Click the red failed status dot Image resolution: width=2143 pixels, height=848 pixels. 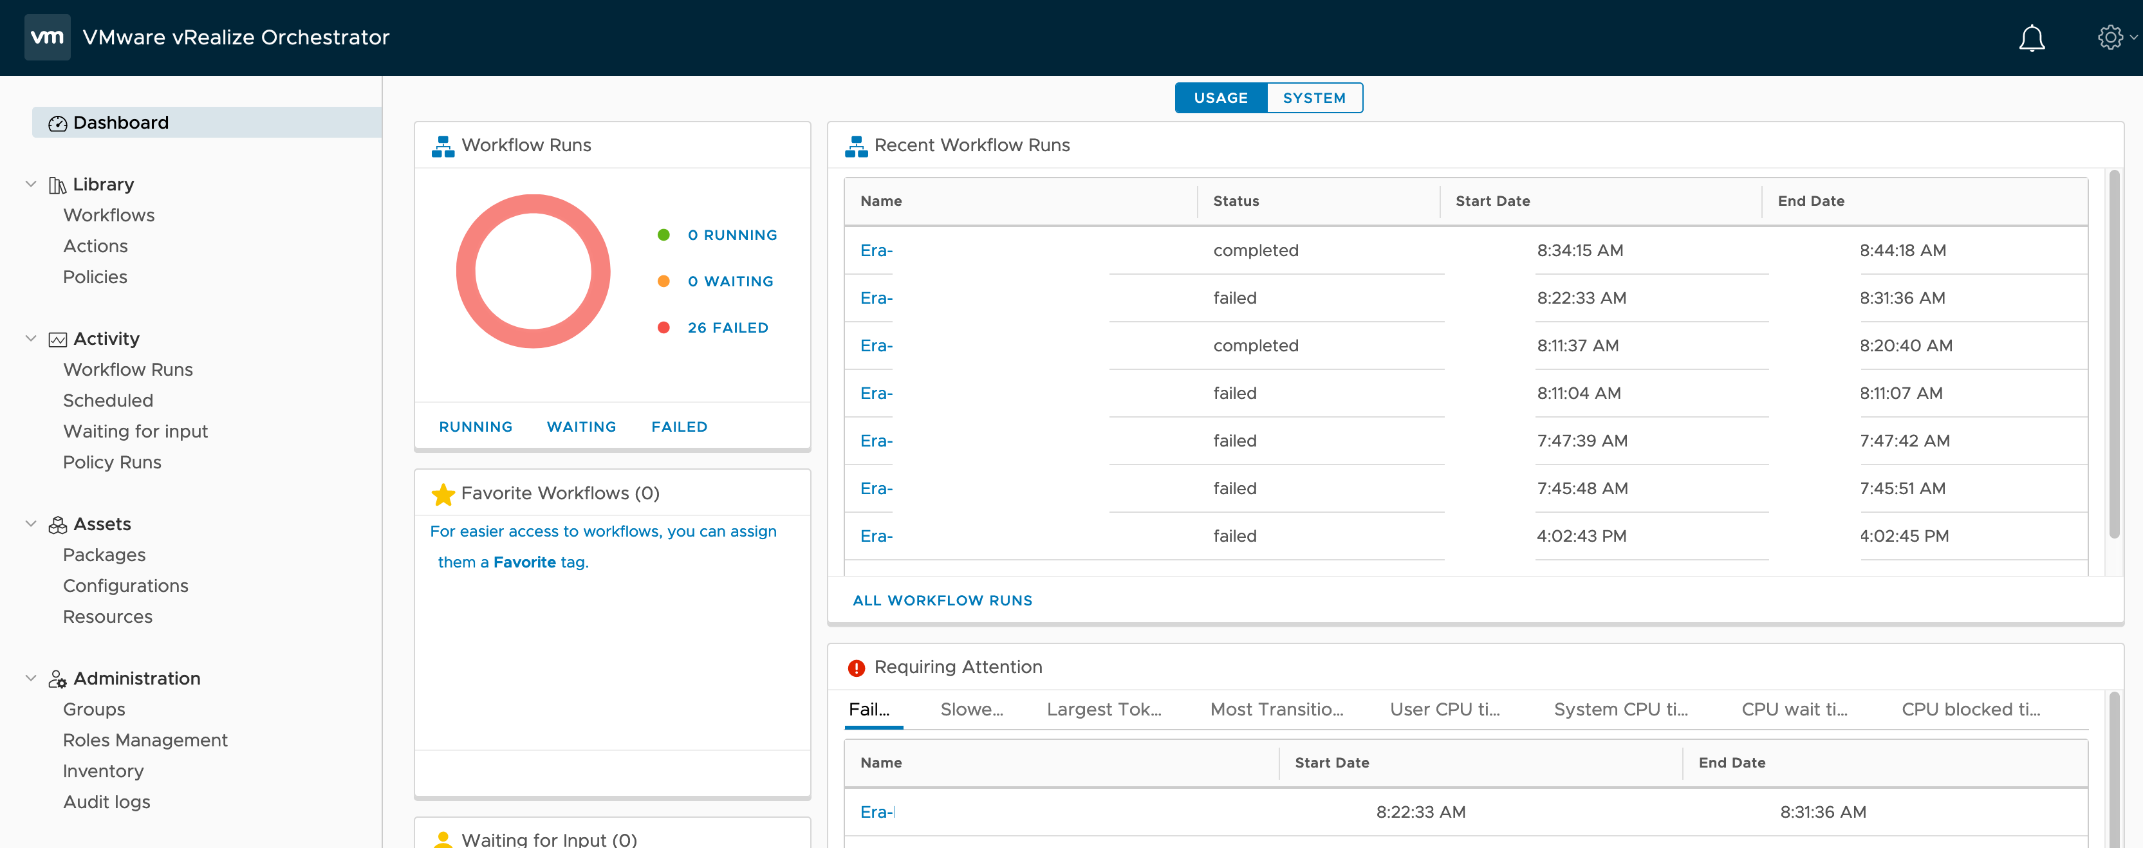click(x=663, y=327)
